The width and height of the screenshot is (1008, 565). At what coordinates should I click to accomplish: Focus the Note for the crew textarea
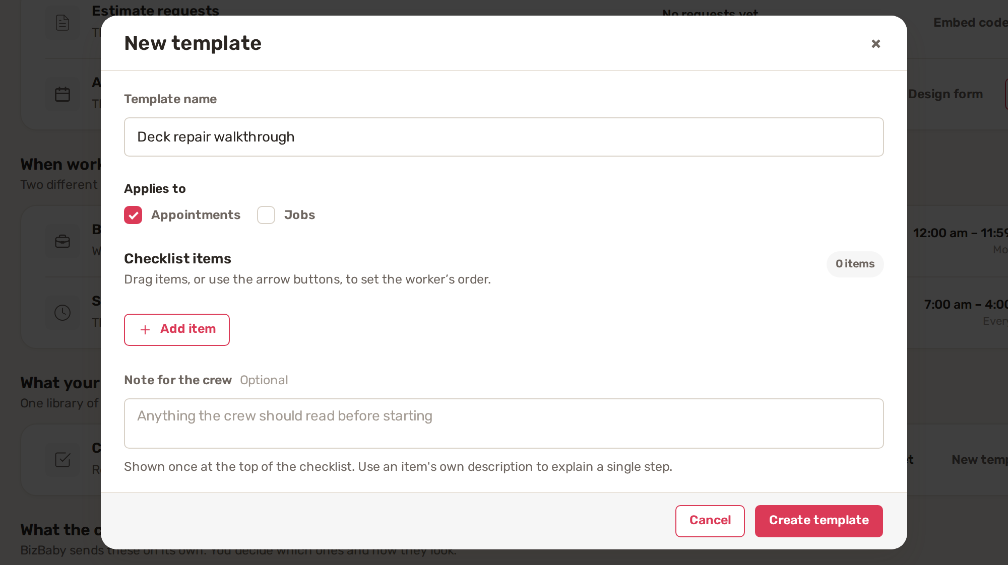(x=503, y=423)
